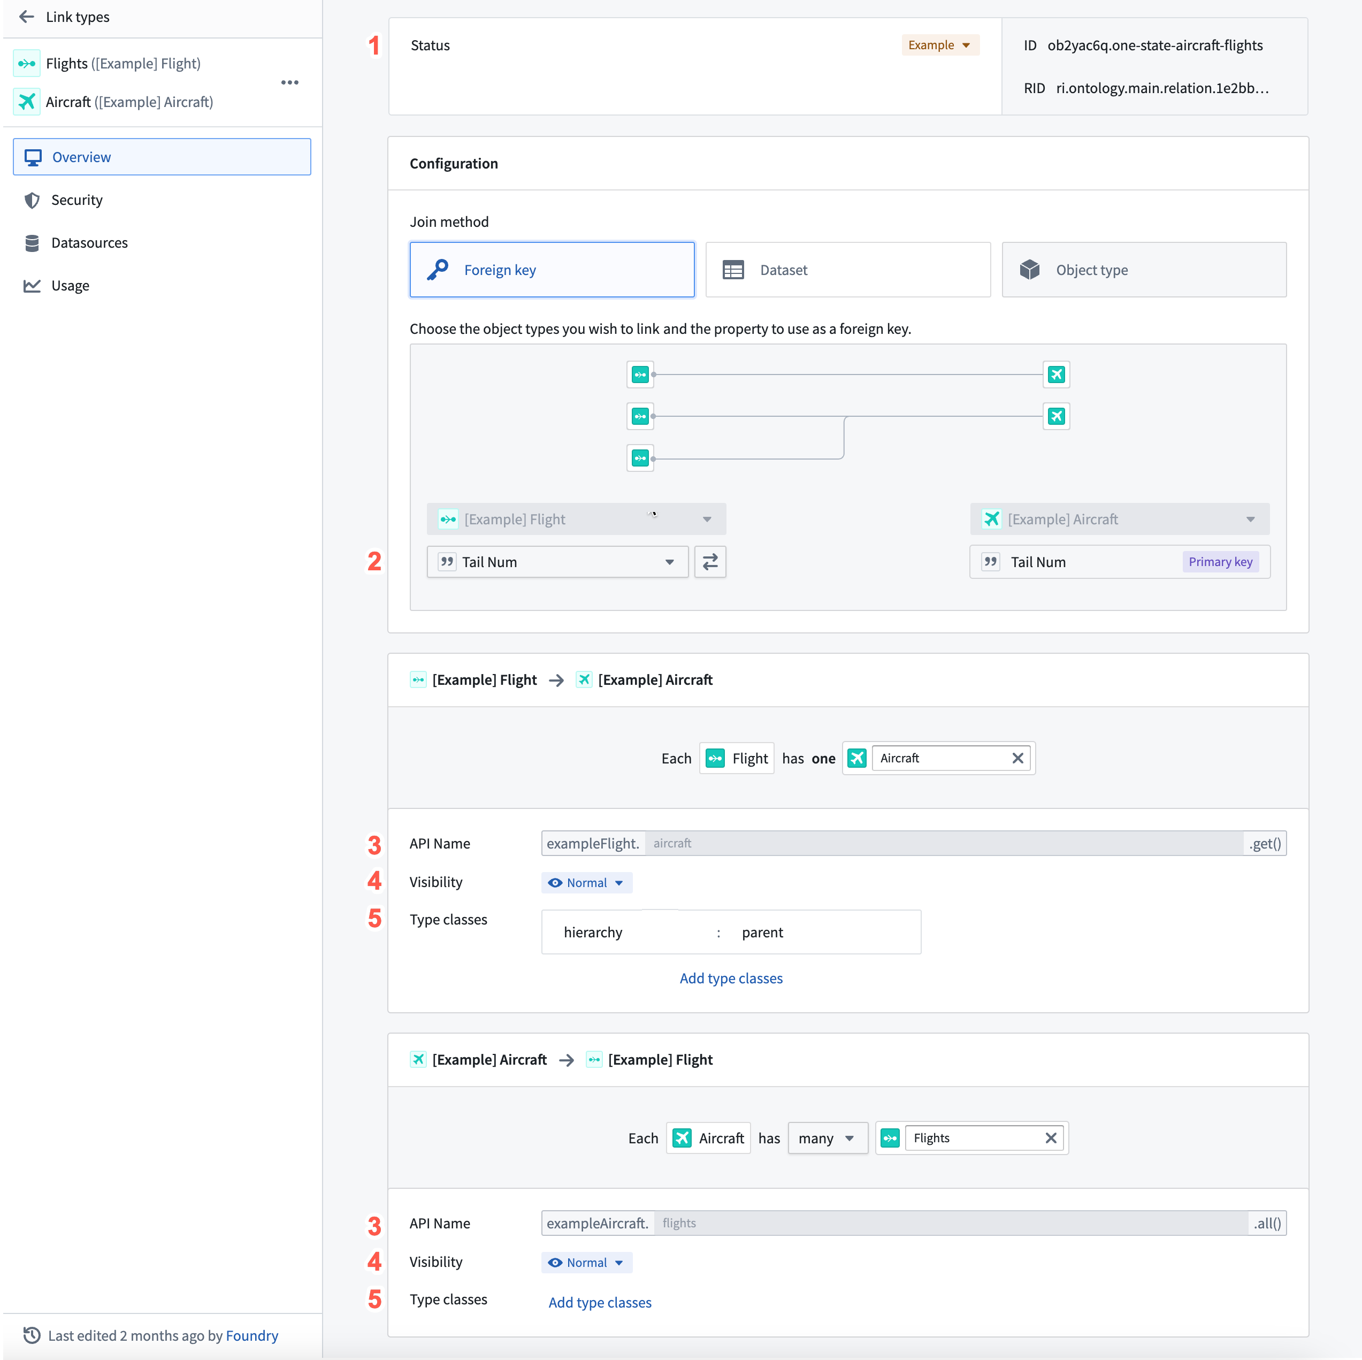Viewport: 1362px width, 1360px height.
Task: Select Object type join method
Action: [1144, 269]
